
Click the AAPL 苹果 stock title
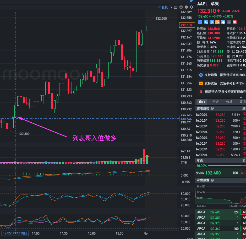pos(208,4)
